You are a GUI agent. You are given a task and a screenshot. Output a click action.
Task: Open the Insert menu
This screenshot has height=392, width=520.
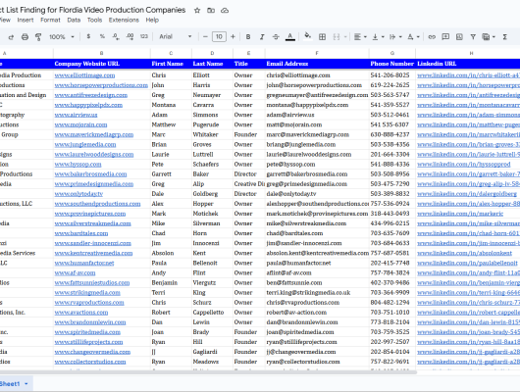coord(26,20)
